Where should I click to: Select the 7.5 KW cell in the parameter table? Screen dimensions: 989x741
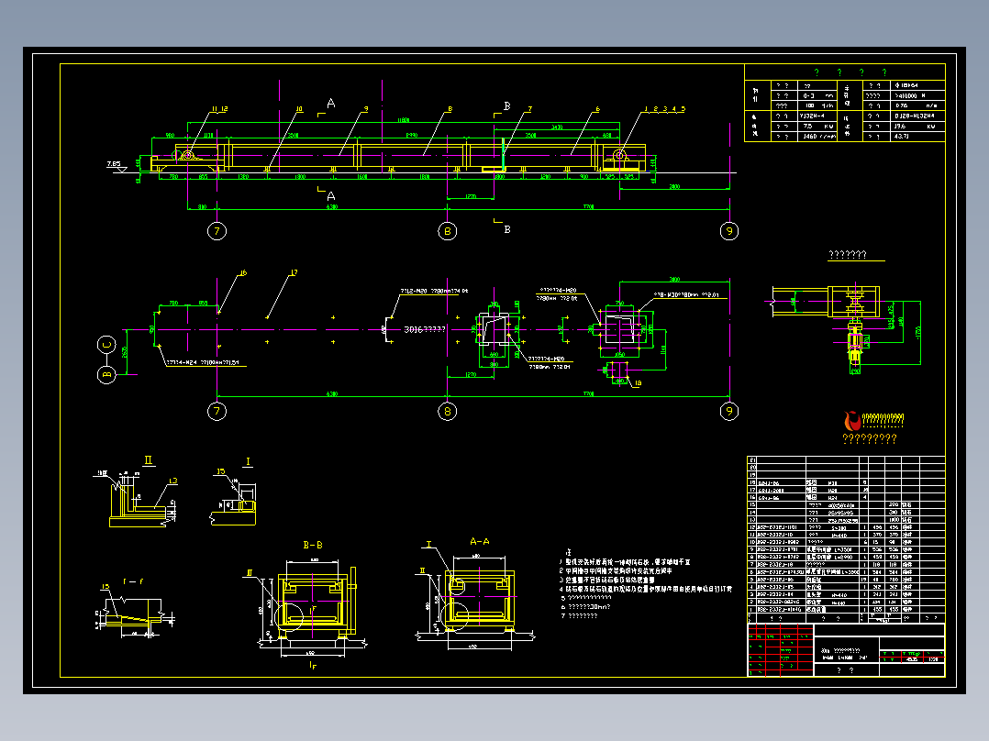coord(818,127)
